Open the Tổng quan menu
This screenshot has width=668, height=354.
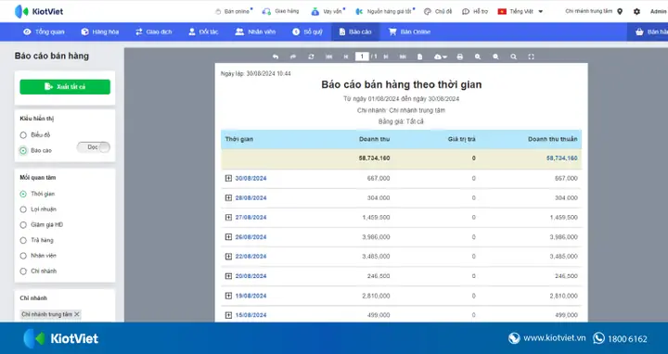click(44, 32)
